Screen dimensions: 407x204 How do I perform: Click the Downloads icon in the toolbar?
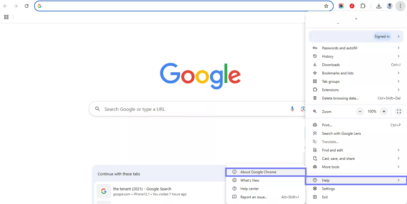(379, 6)
